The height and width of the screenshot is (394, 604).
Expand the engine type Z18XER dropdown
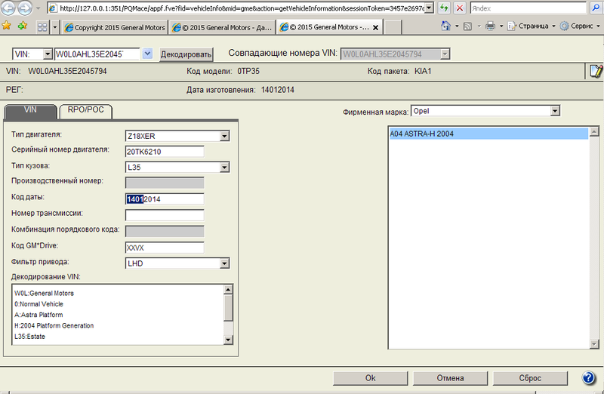tap(224, 136)
